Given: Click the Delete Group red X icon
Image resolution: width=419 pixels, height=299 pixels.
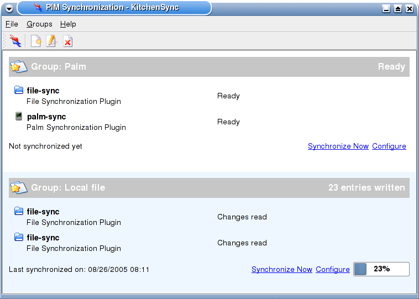Looking at the screenshot, I should (x=67, y=41).
